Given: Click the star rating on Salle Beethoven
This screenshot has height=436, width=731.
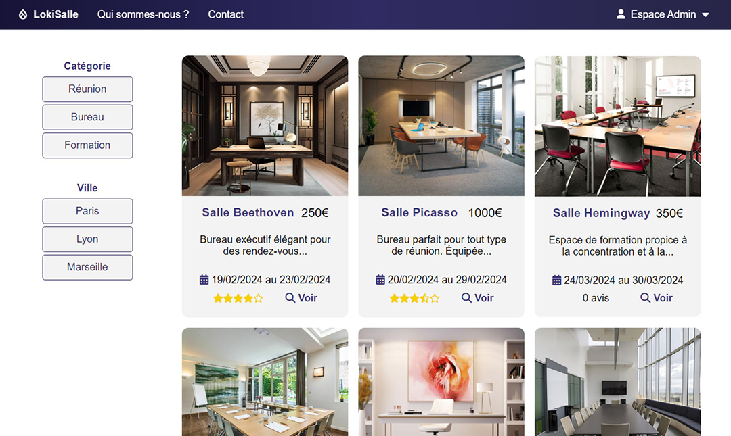Looking at the screenshot, I should pyautogui.click(x=238, y=298).
